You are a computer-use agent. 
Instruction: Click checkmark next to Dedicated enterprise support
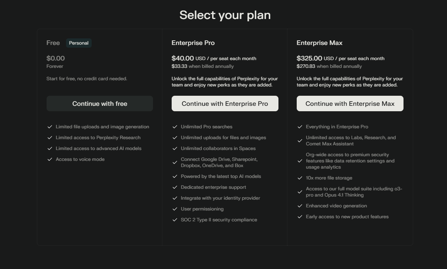175,187
